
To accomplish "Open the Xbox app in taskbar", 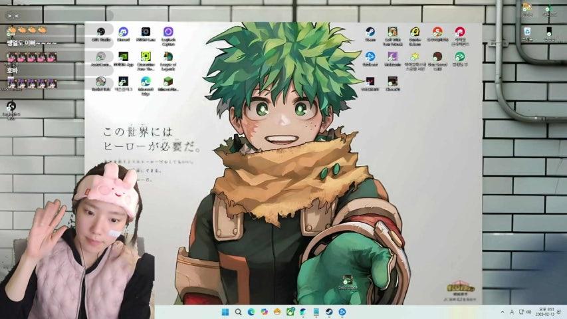I will pyautogui.click(x=290, y=312).
